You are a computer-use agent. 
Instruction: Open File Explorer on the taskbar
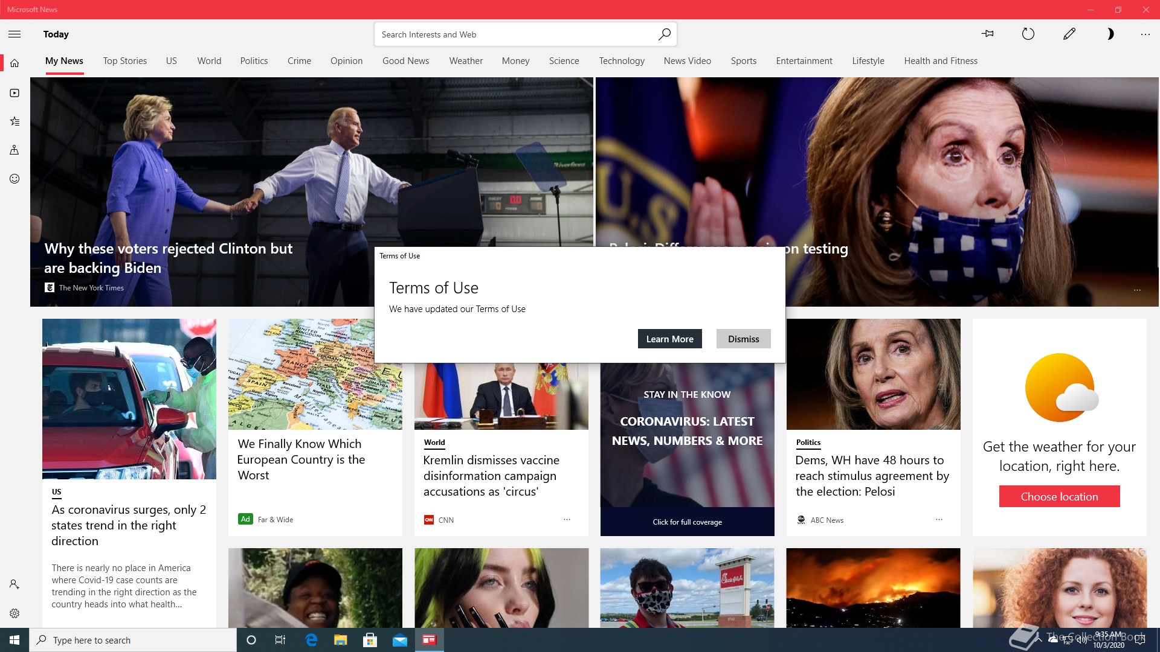[340, 640]
